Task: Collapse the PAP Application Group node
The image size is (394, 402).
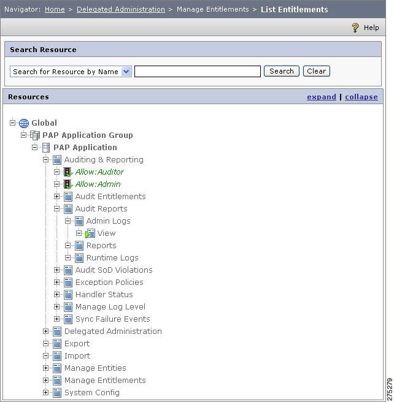Action: tap(23, 135)
